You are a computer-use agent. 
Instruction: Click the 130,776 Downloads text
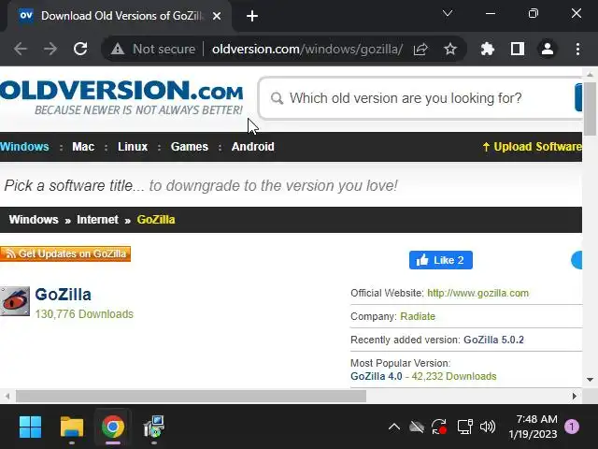(x=84, y=314)
